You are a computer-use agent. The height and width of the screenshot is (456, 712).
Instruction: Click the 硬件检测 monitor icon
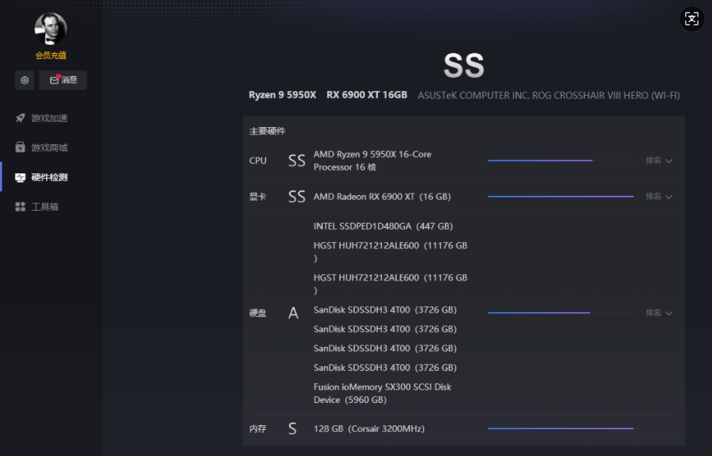pyautogui.click(x=20, y=178)
